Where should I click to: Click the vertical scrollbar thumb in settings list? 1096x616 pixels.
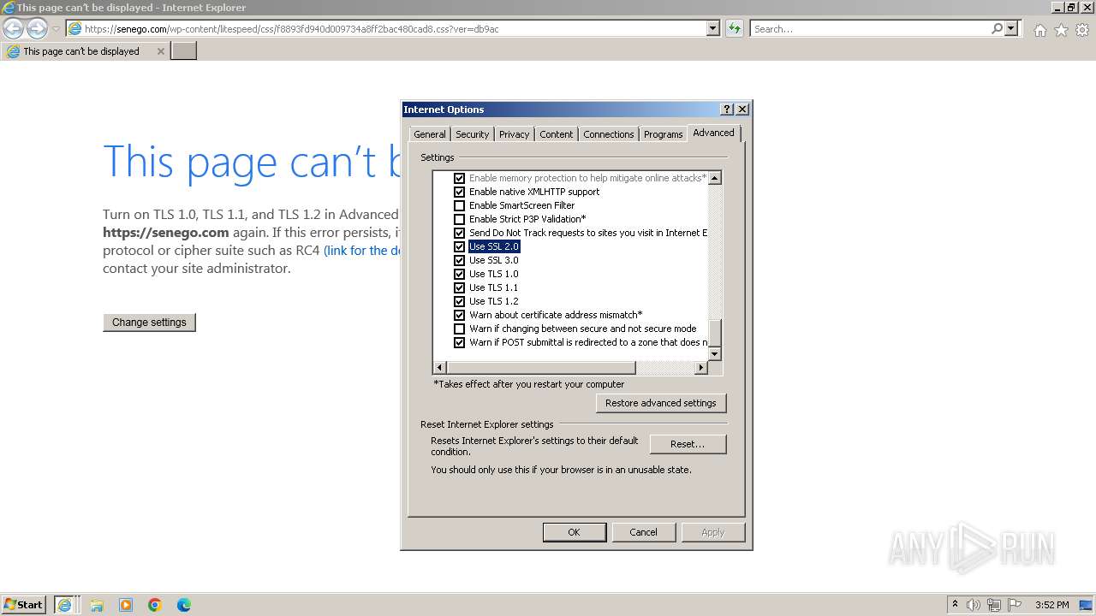pyautogui.click(x=715, y=333)
